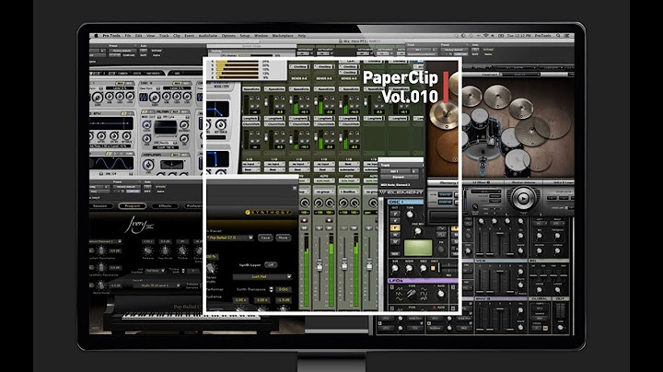Open the factory default preset in the top-right plug-in header

point(454,50)
